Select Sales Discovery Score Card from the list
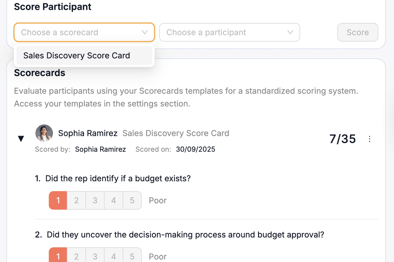394x262 pixels. pos(77,56)
